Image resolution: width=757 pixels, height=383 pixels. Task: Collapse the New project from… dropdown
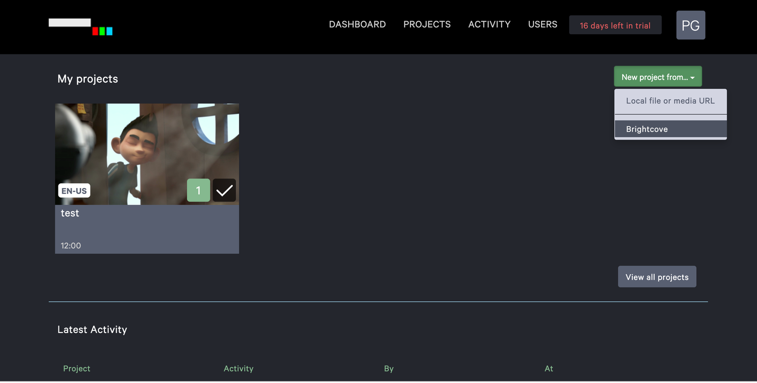click(658, 77)
